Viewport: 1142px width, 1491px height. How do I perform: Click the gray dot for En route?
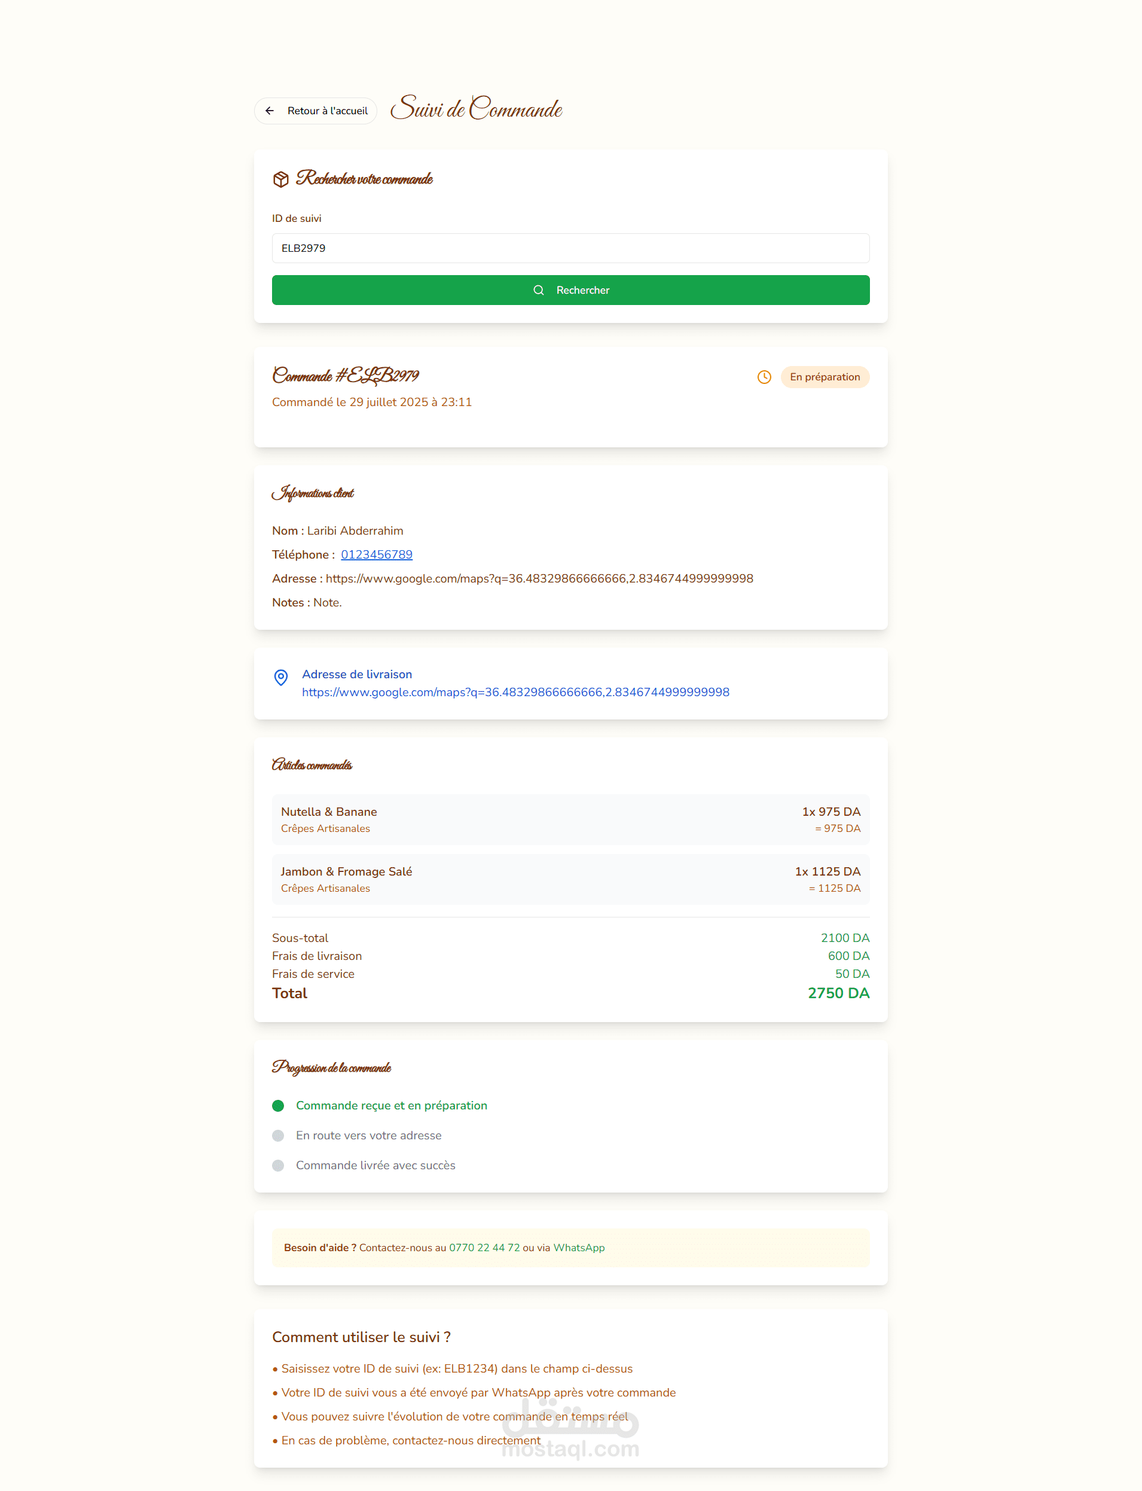(278, 1135)
